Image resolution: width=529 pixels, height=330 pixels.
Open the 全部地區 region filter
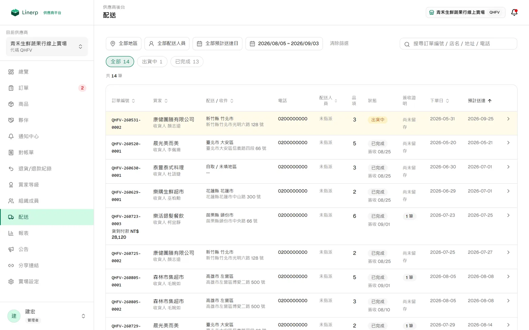click(x=123, y=43)
